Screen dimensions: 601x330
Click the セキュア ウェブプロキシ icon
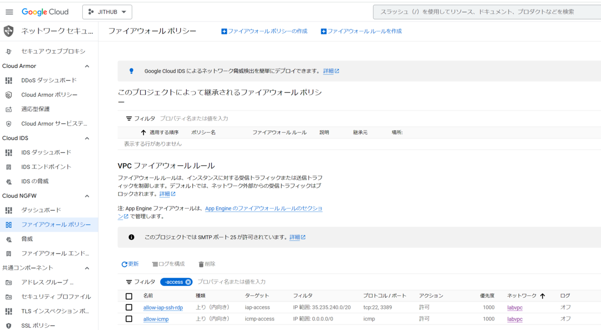click(x=9, y=51)
